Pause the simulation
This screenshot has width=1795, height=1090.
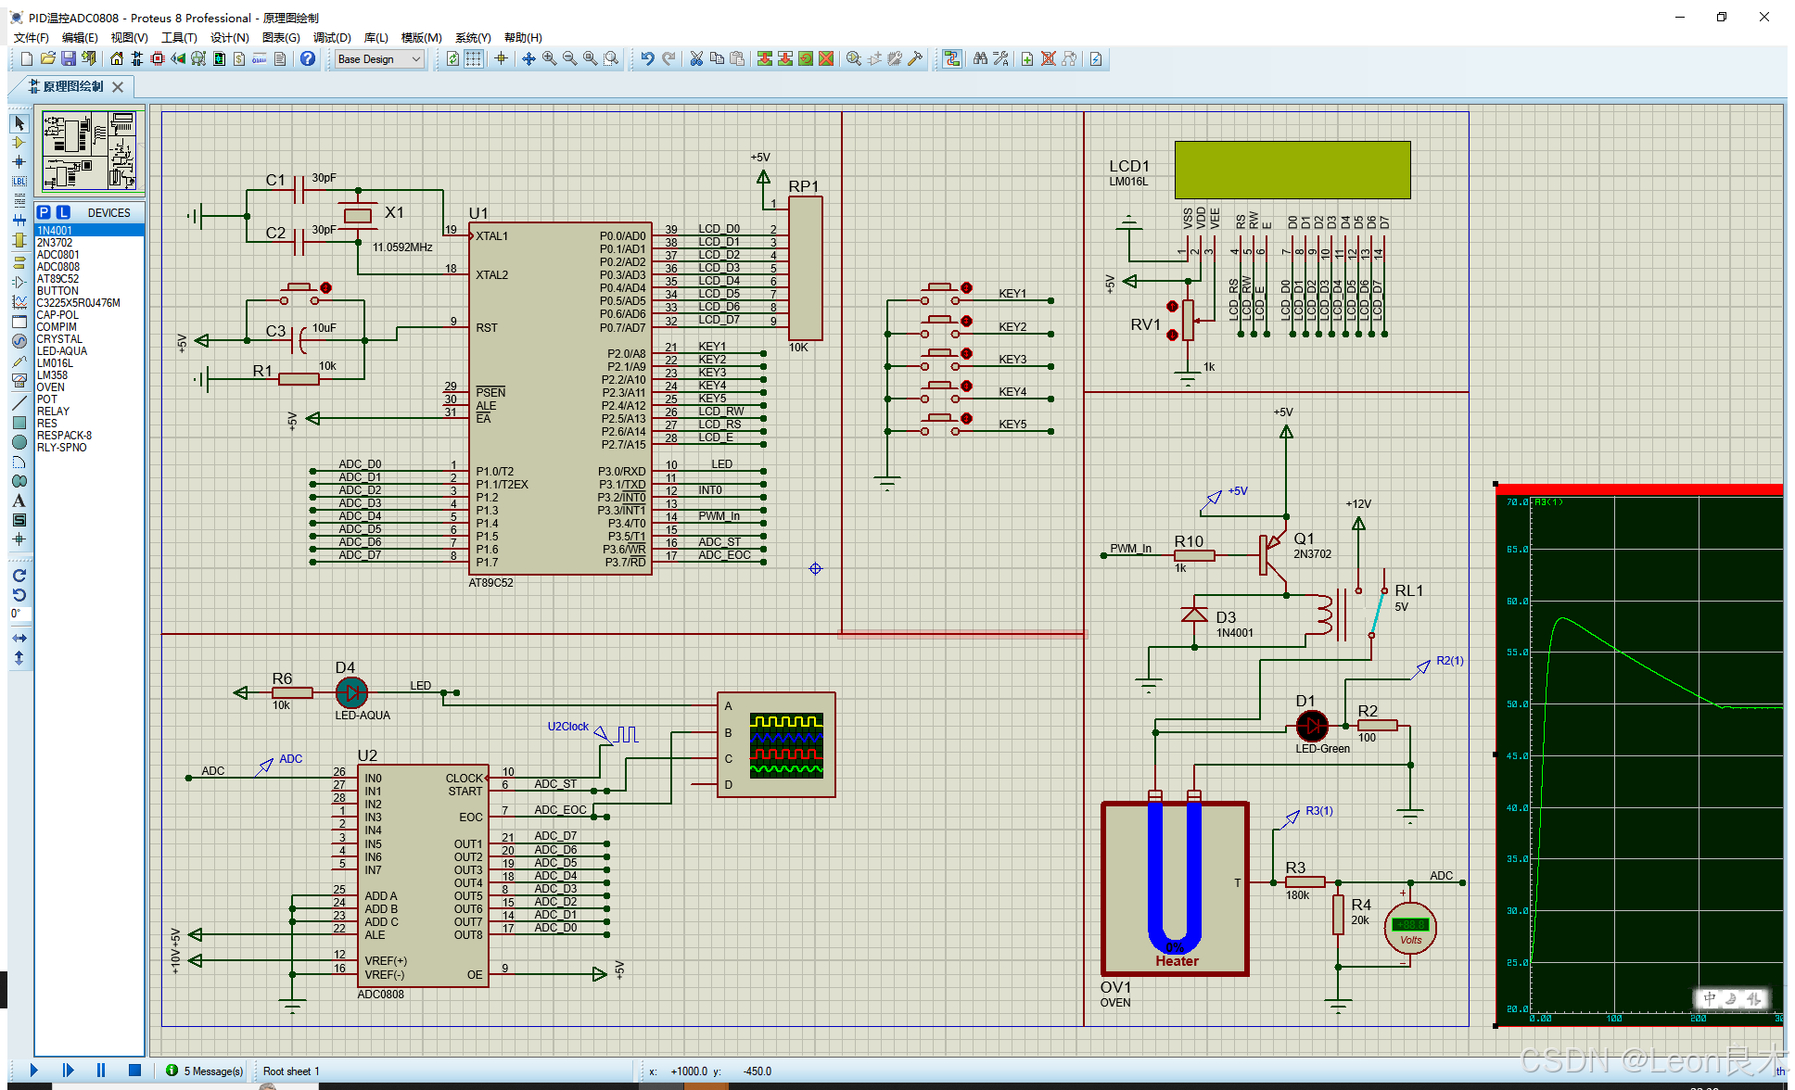(x=100, y=1070)
